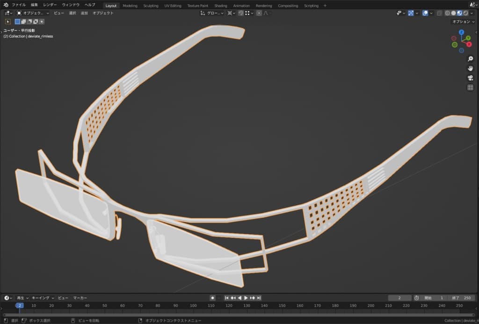
Task: Click the キーイング keying popover button
Action: (43, 298)
